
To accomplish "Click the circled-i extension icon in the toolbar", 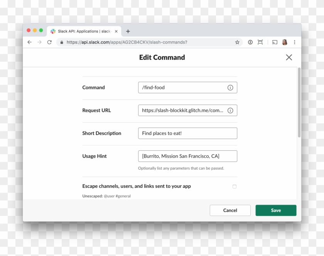I will pos(250,42).
